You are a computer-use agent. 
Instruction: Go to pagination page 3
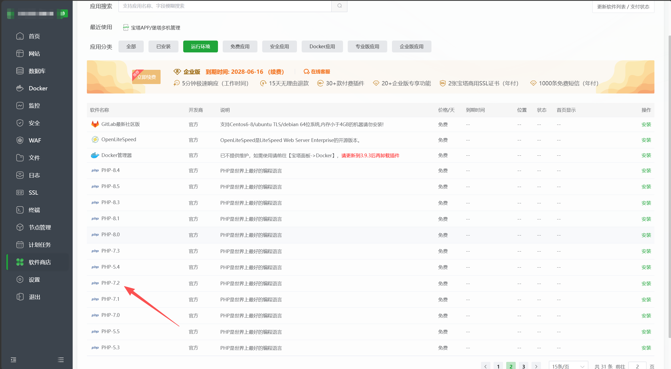click(524, 366)
